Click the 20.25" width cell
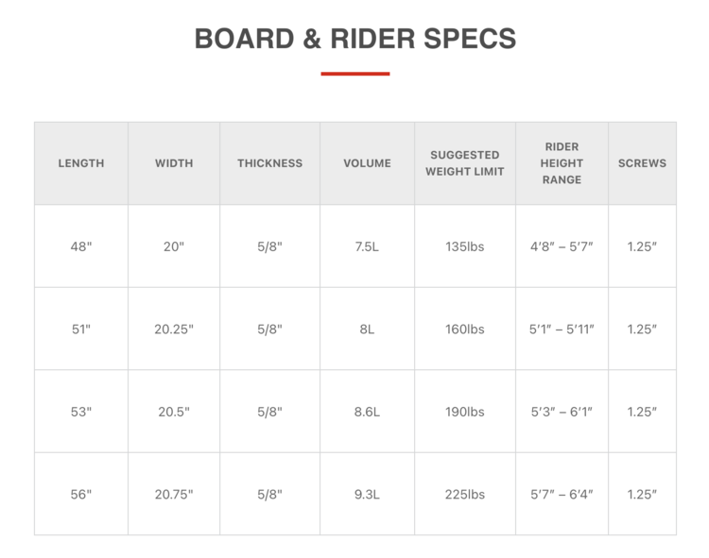This screenshot has width=709, height=558. [174, 330]
